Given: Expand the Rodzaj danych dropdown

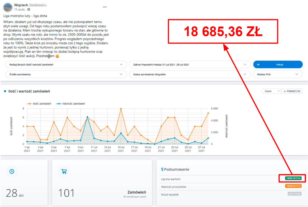Looking at the screenshot, I should pyautogui.click(x=64, y=65).
